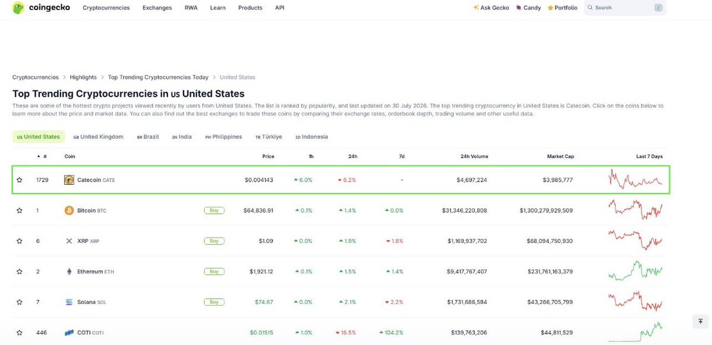712x345 pixels.
Task: Open the Cryptocurrencies menu
Action: [106, 8]
